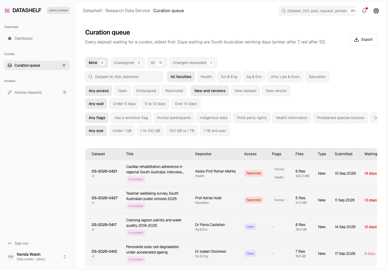Click the Access requests key icon
Viewport: 388px width, 270px height.
(x=10, y=92)
